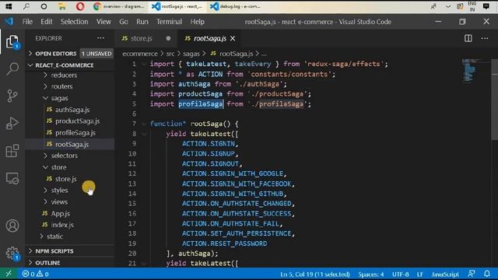Collapse the sagas folder
The image size is (498, 280).
point(59,98)
